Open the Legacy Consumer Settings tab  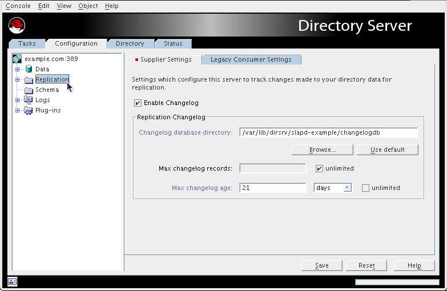click(x=251, y=59)
